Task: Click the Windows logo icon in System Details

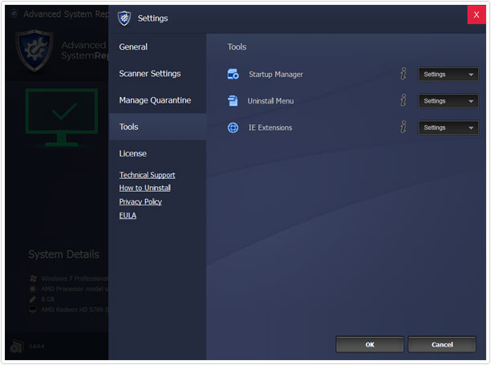Action: [x=33, y=278]
